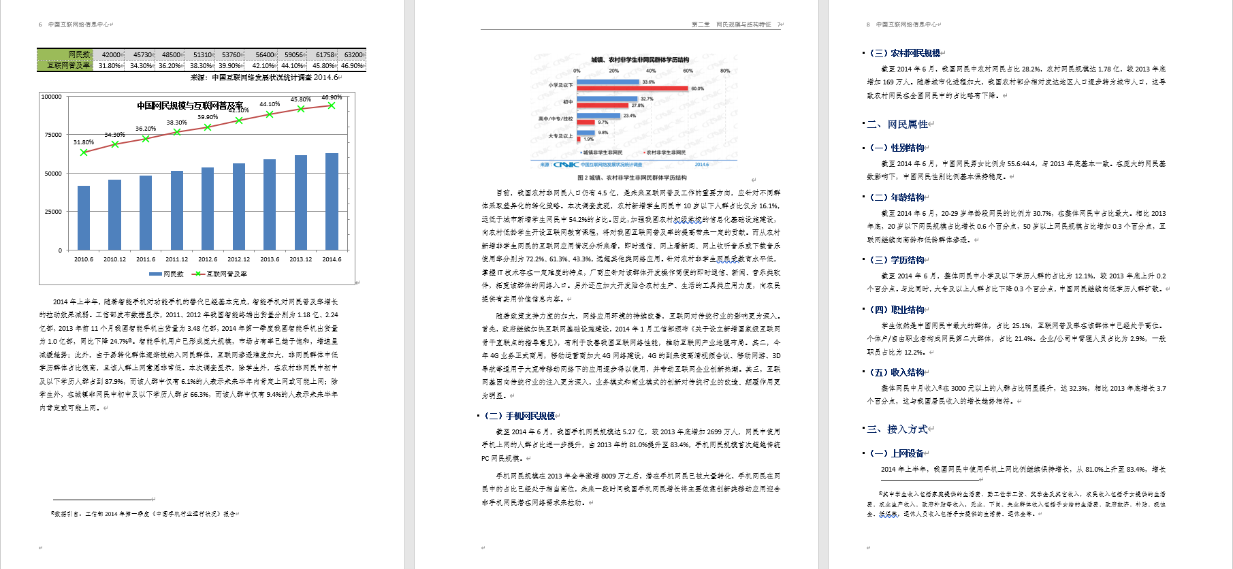Viewport: 1233px width, 569px height.
Task: Click the page 8 header 中国互联网络信息中心
Action: [906, 25]
